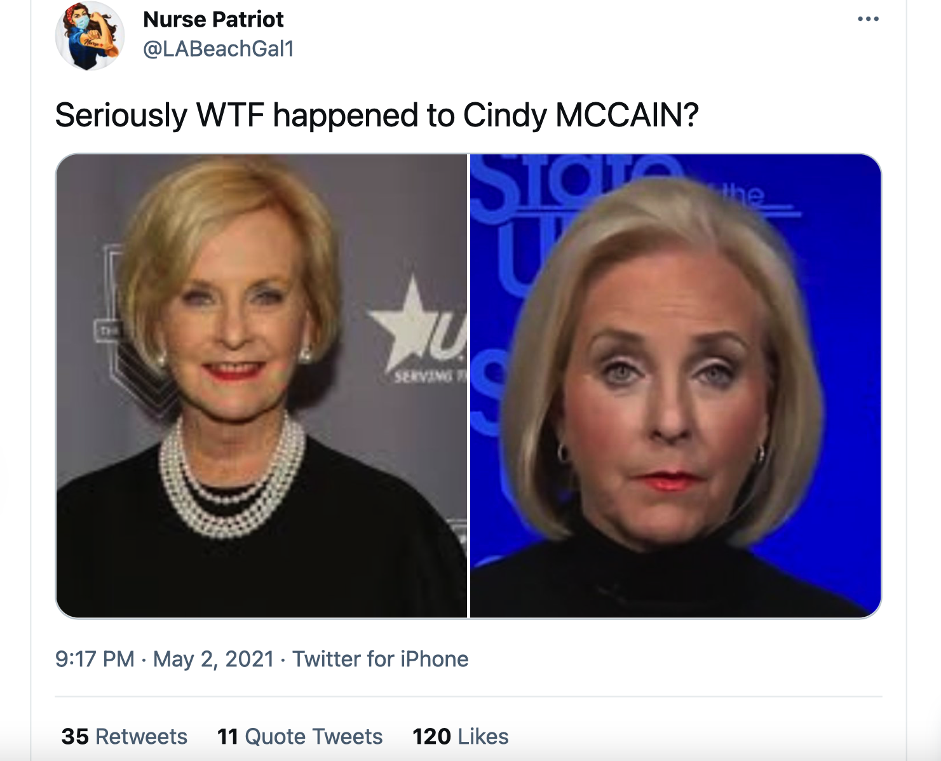Open the left photo with pearl necklace

pos(262,386)
